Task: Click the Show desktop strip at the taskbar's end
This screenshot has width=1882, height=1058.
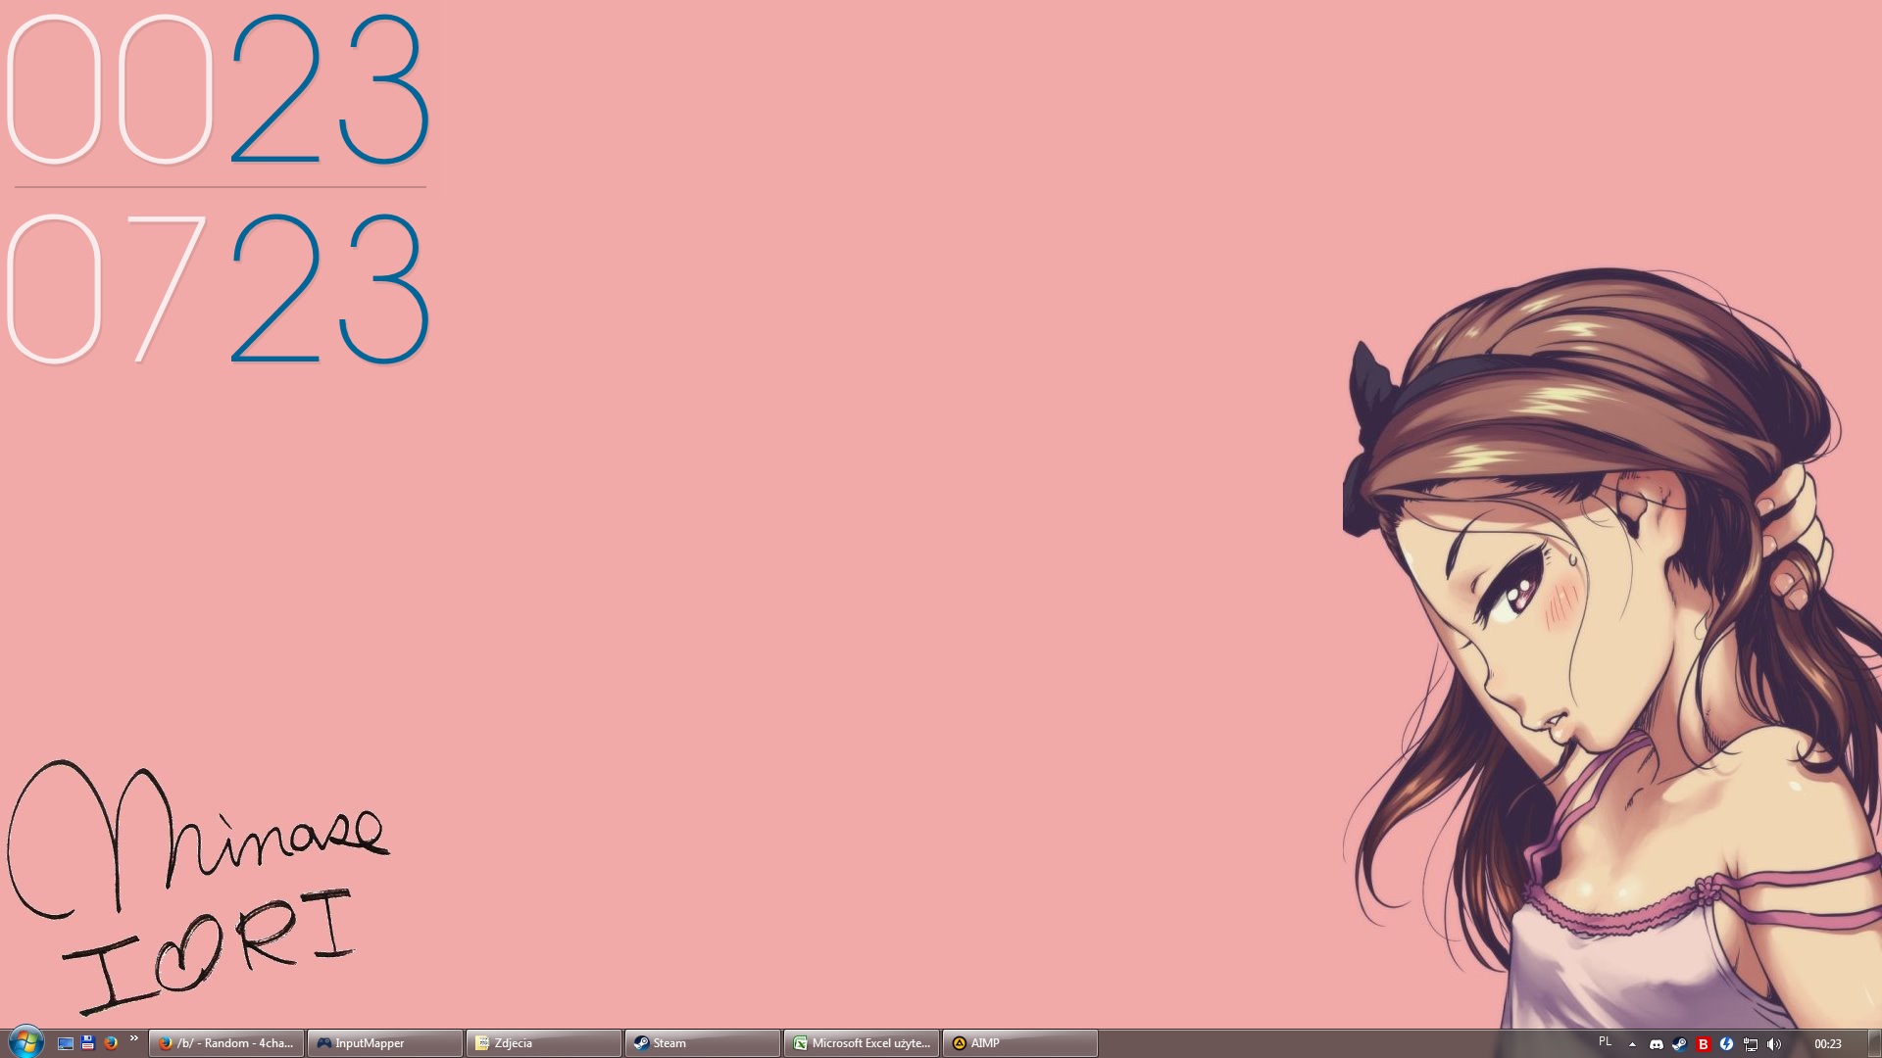Action: [x=1874, y=1043]
